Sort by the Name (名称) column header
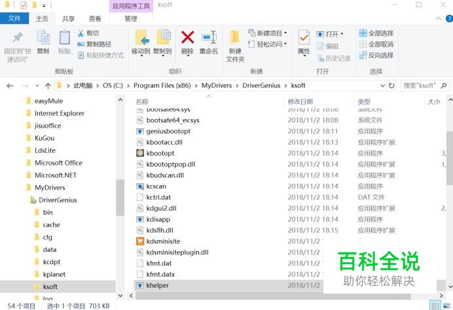 click(142, 101)
